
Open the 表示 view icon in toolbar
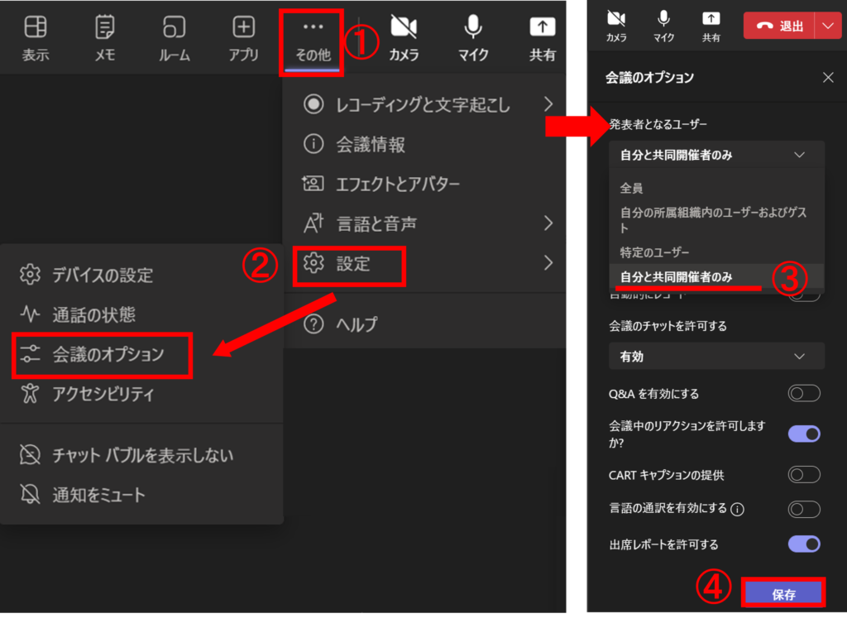tap(36, 37)
